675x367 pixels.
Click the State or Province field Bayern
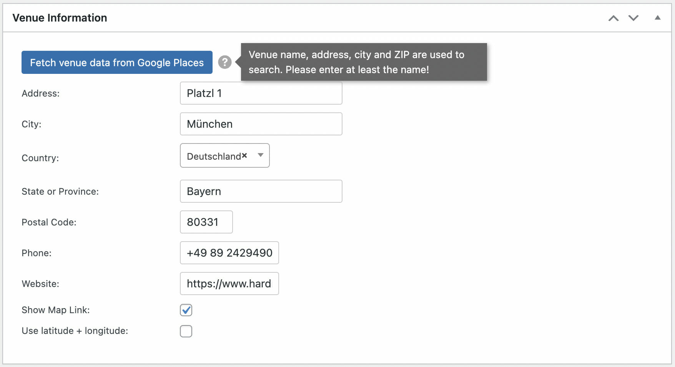coord(261,191)
